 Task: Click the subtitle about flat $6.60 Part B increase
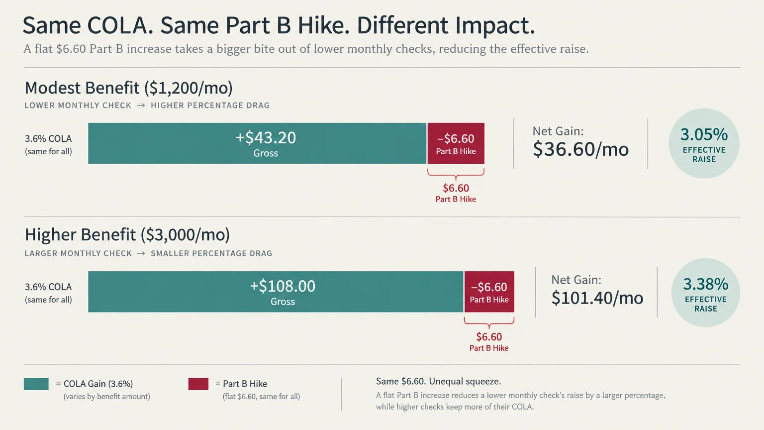306,49
